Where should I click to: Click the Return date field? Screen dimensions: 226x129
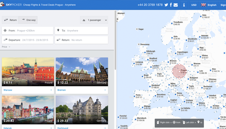[82, 40]
